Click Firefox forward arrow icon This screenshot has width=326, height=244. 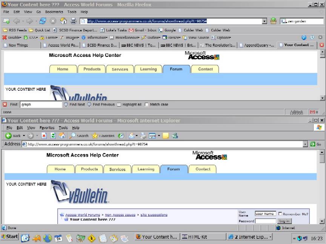[x=29, y=21]
